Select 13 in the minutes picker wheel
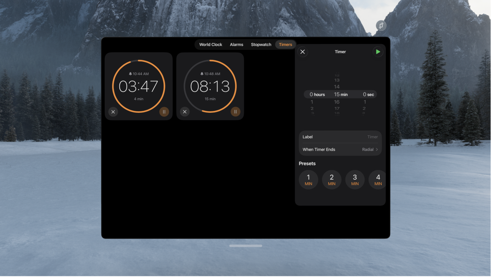This screenshot has height=277, width=491. [x=336, y=80]
